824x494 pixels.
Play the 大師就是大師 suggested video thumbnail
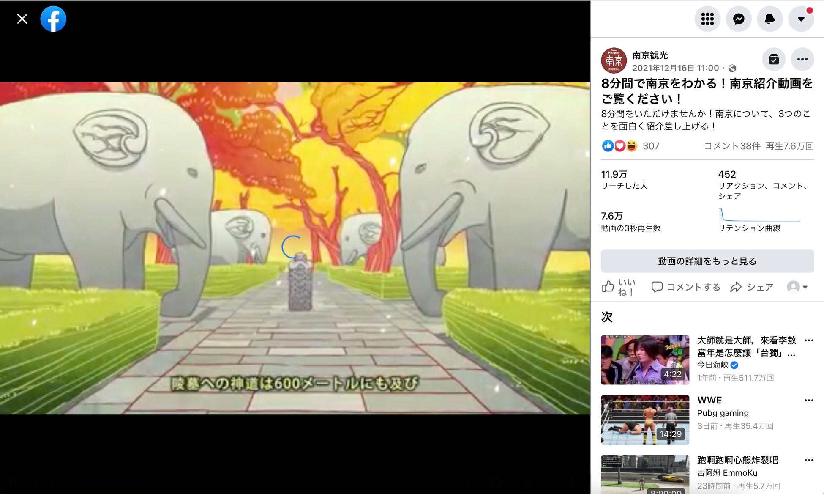tap(645, 360)
